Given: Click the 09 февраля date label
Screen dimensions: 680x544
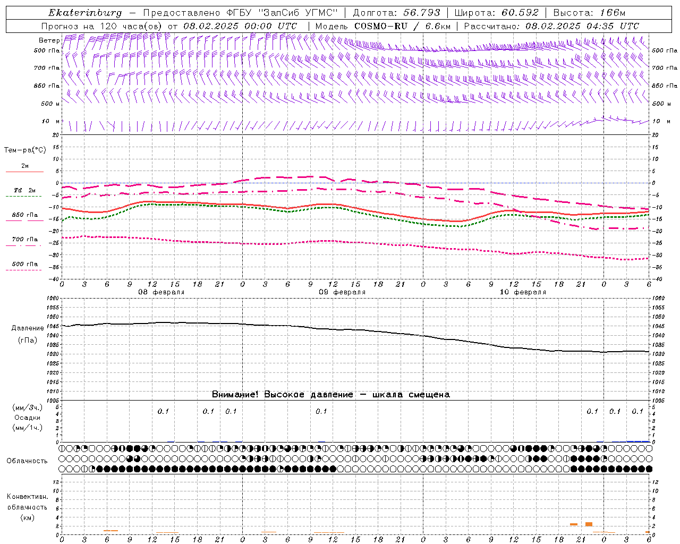Looking at the screenshot, I should click(x=342, y=292).
